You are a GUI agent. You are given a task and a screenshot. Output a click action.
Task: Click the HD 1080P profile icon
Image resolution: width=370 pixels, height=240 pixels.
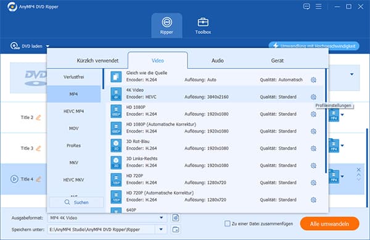pyautogui.click(x=116, y=111)
